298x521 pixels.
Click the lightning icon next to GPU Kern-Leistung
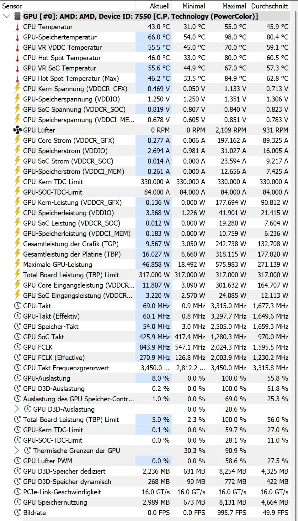coord(18,202)
